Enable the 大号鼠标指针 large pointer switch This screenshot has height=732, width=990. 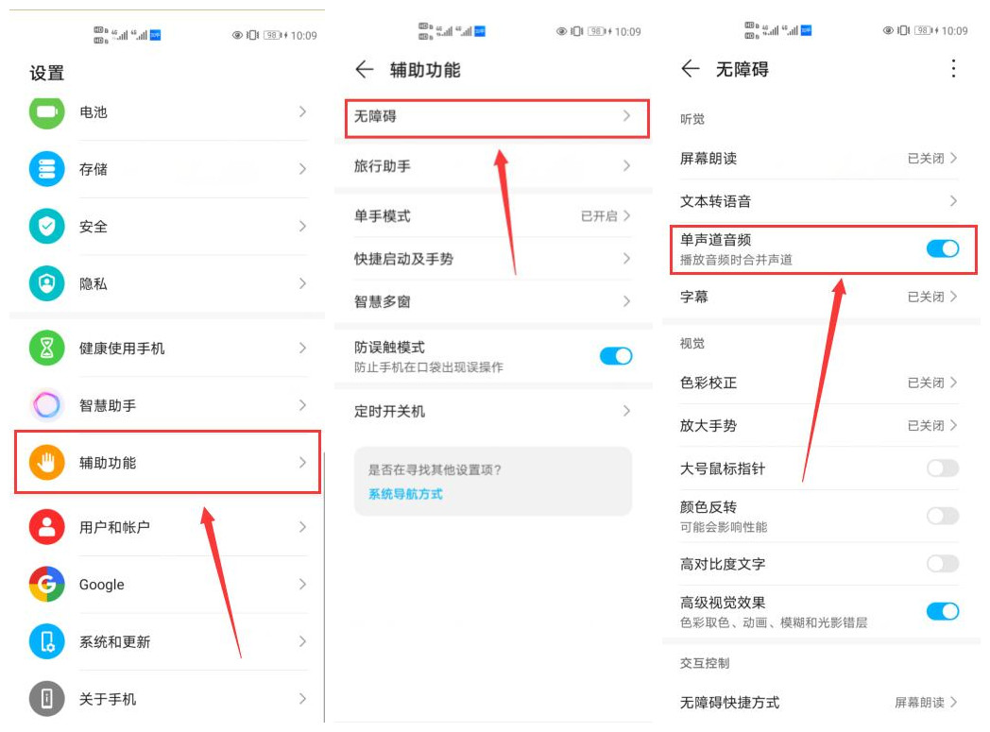click(x=942, y=468)
